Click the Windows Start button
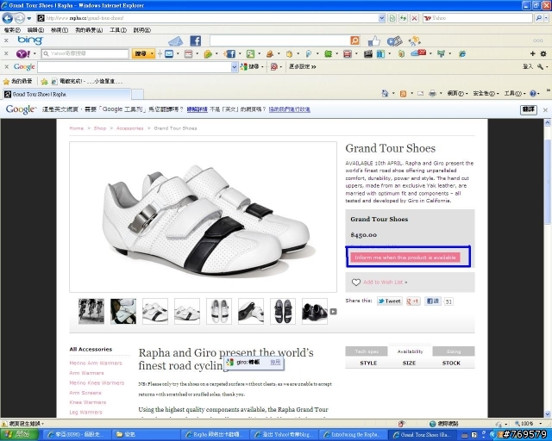 [19, 435]
